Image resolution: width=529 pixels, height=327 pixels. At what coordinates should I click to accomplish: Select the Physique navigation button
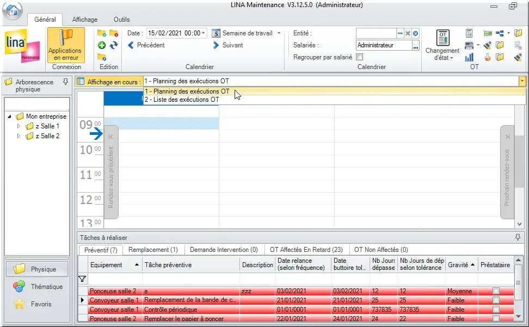point(37,269)
